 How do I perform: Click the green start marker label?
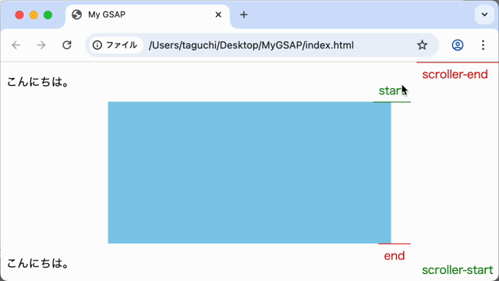(x=393, y=91)
